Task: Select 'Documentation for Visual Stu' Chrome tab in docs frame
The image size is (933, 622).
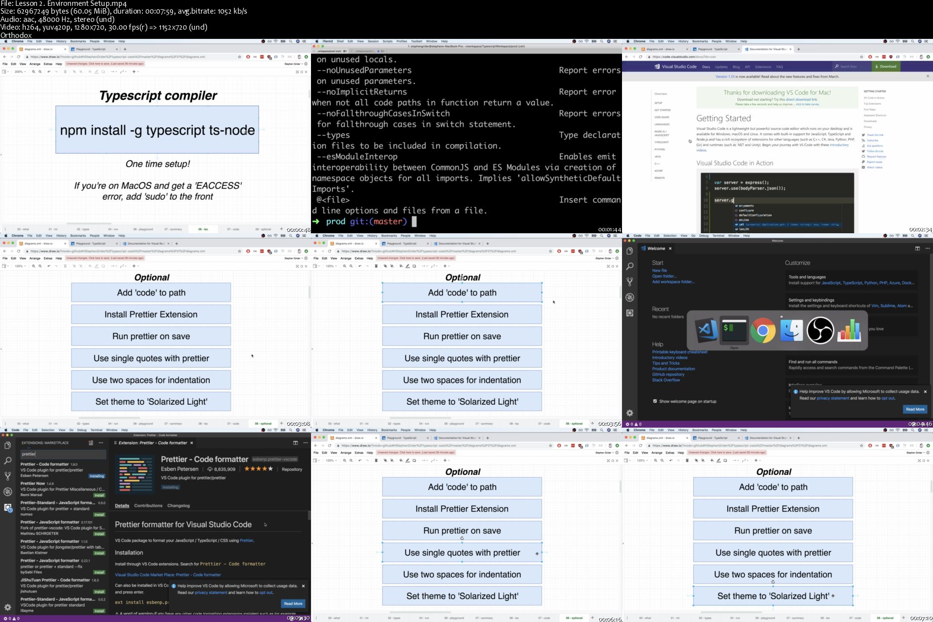Action: point(768,49)
